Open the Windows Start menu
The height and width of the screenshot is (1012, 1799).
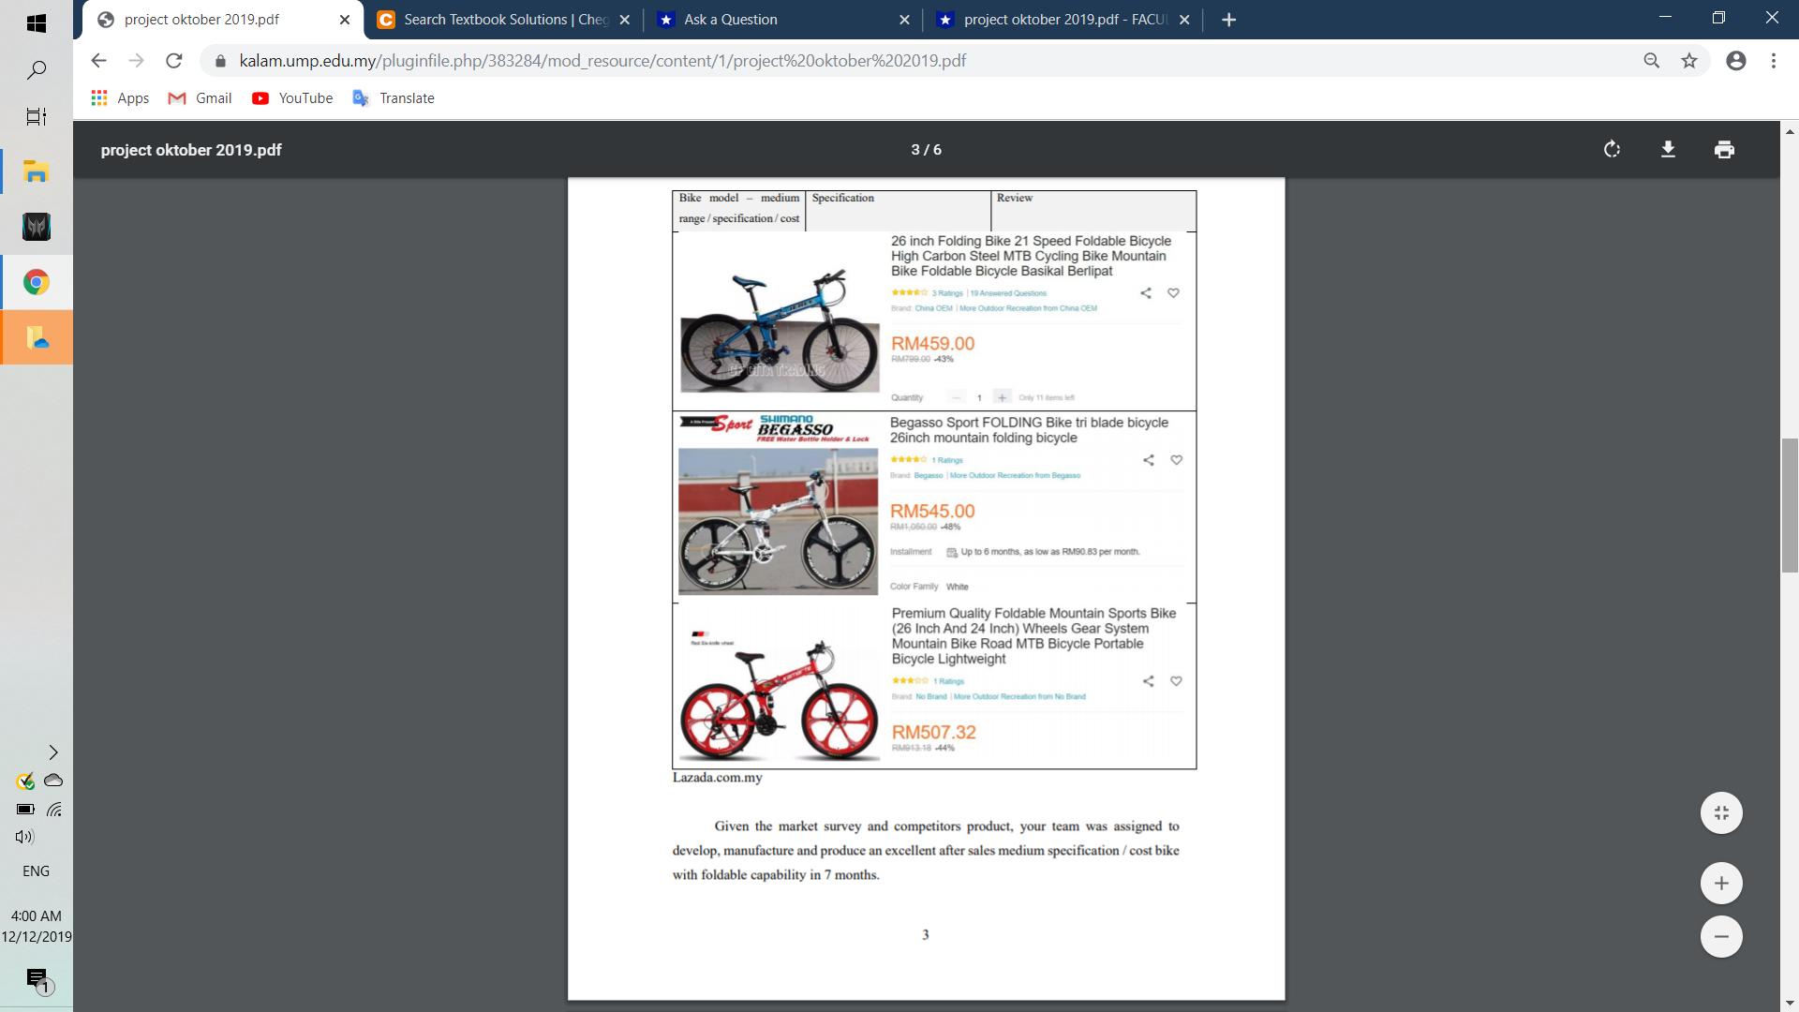[36, 22]
